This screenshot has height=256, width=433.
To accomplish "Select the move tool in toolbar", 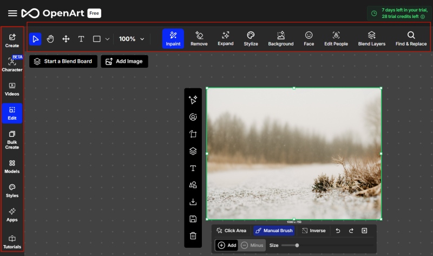I will tap(66, 39).
